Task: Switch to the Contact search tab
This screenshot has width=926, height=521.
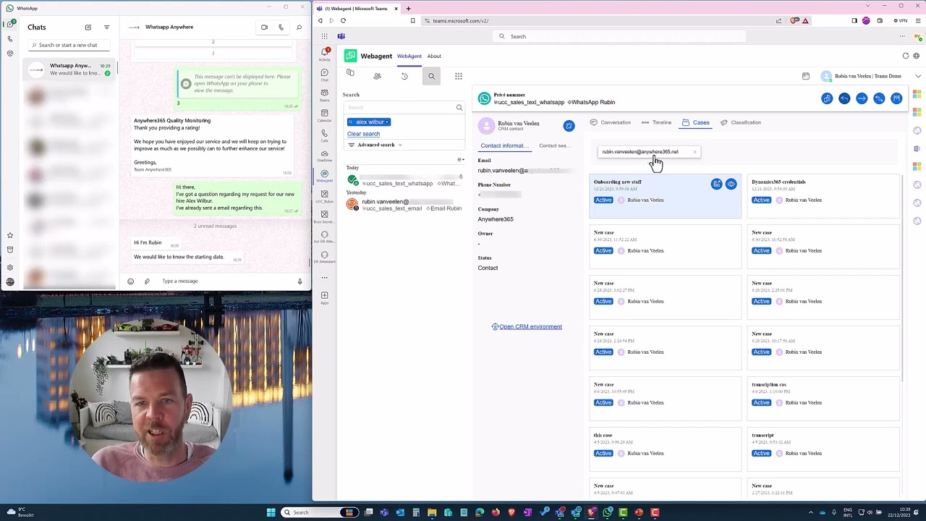Action: point(555,145)
